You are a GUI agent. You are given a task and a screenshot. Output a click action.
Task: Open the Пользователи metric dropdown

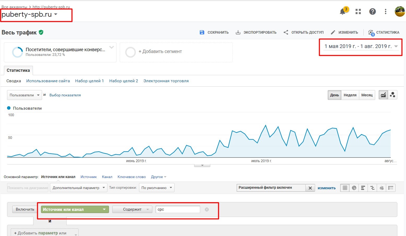pos(24,95)
